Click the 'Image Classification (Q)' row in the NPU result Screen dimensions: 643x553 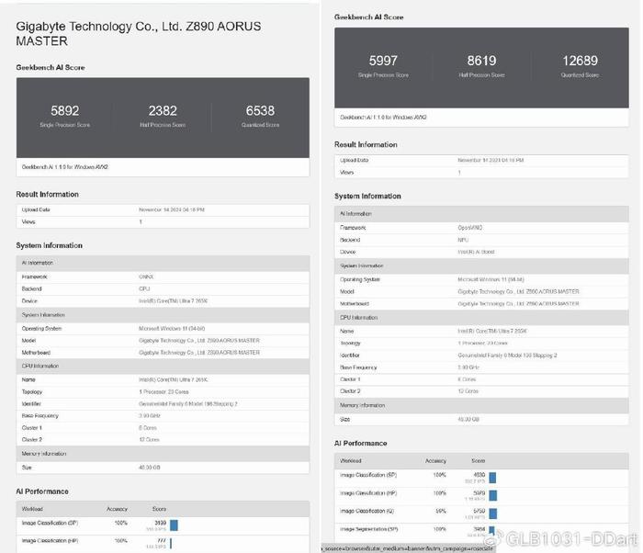coord(481,514)
